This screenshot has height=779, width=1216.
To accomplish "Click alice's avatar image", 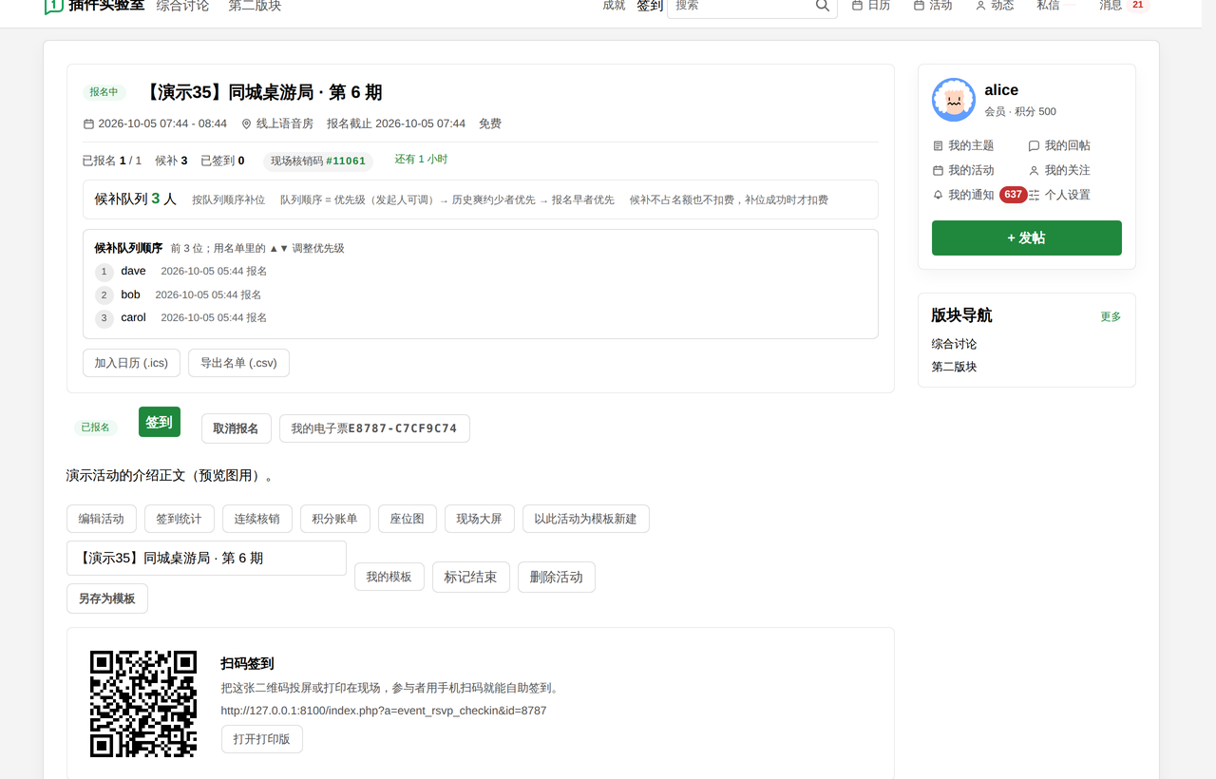I will (954, 100).
